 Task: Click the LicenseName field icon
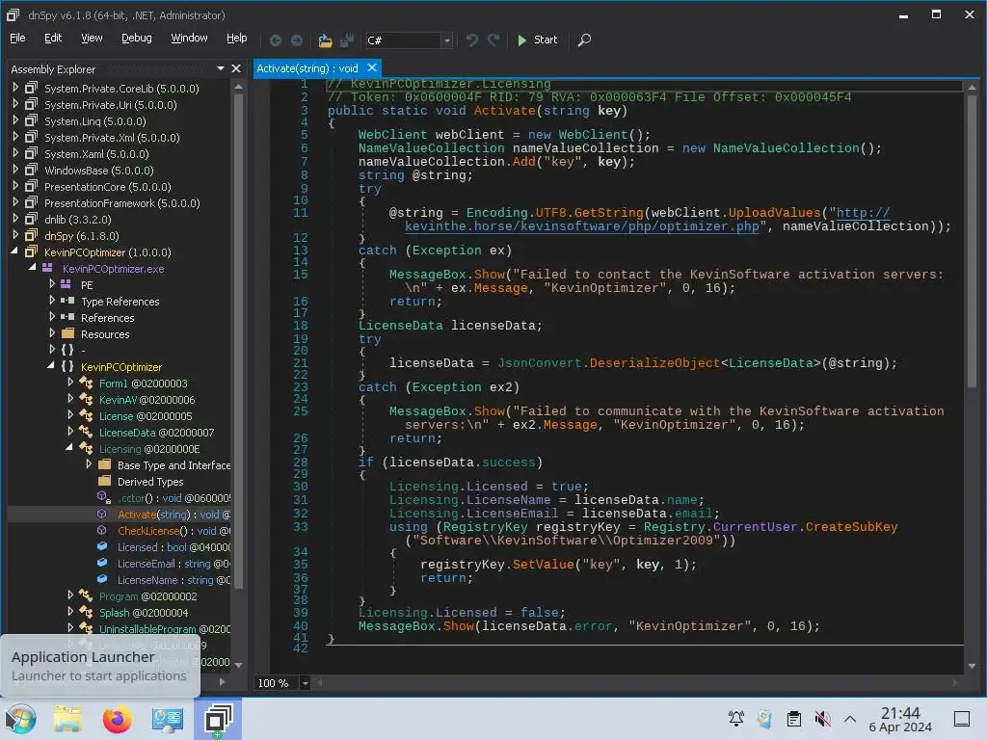pyautogui.click(x=102, y=579)
